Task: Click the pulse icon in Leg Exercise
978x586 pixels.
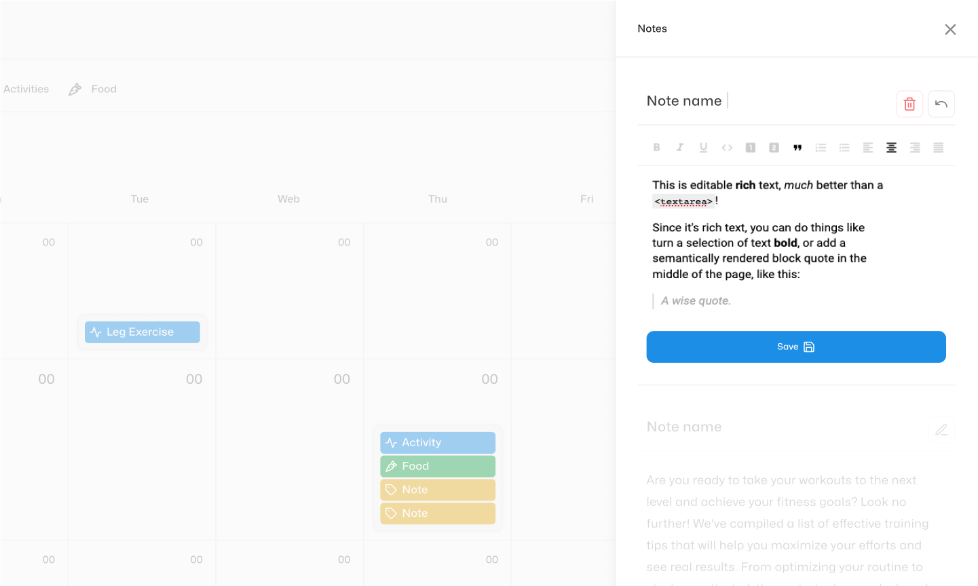Action: (96, 332)
